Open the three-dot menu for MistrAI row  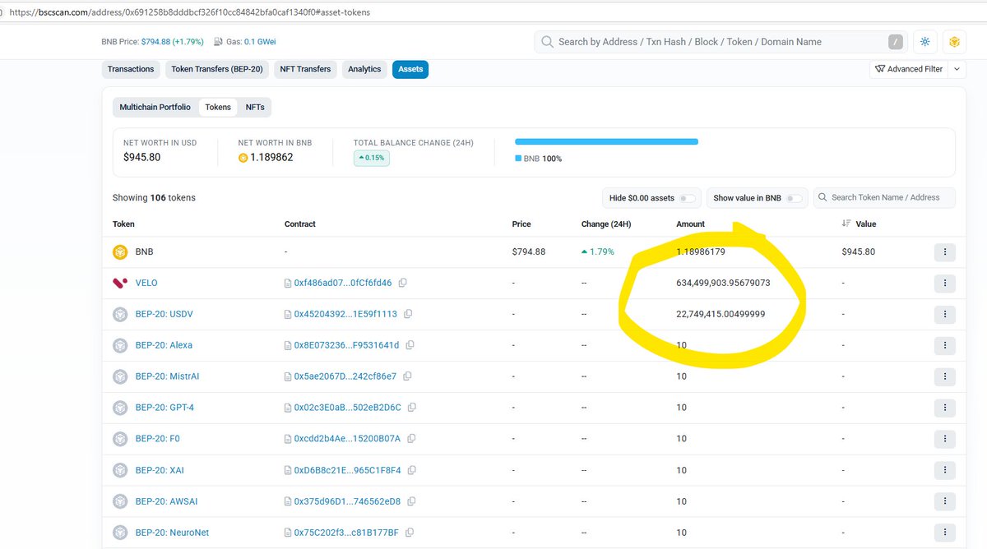pos(945,376)
